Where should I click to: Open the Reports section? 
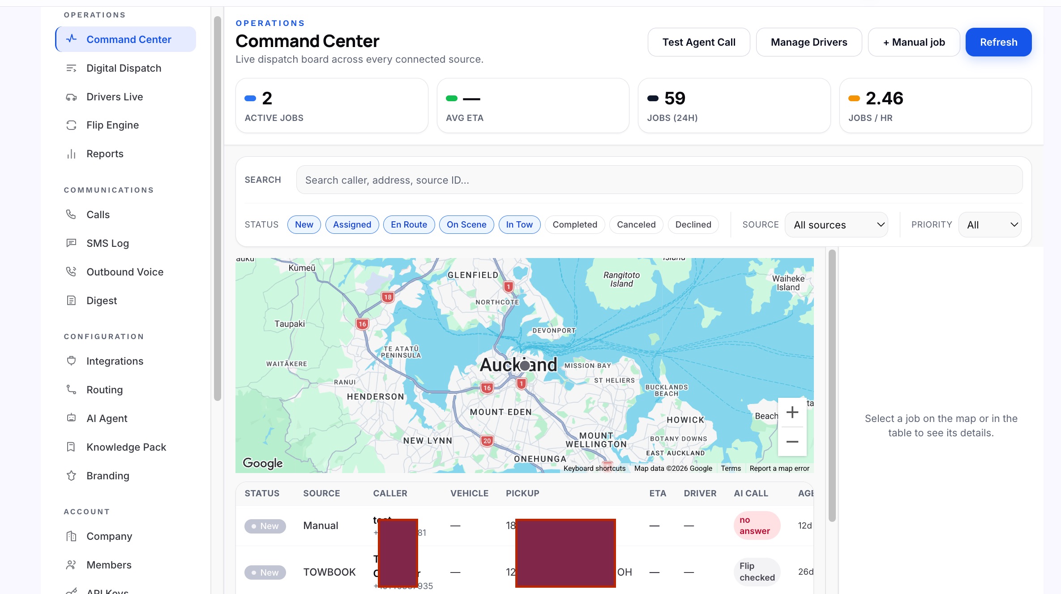[x=125, y=154]
